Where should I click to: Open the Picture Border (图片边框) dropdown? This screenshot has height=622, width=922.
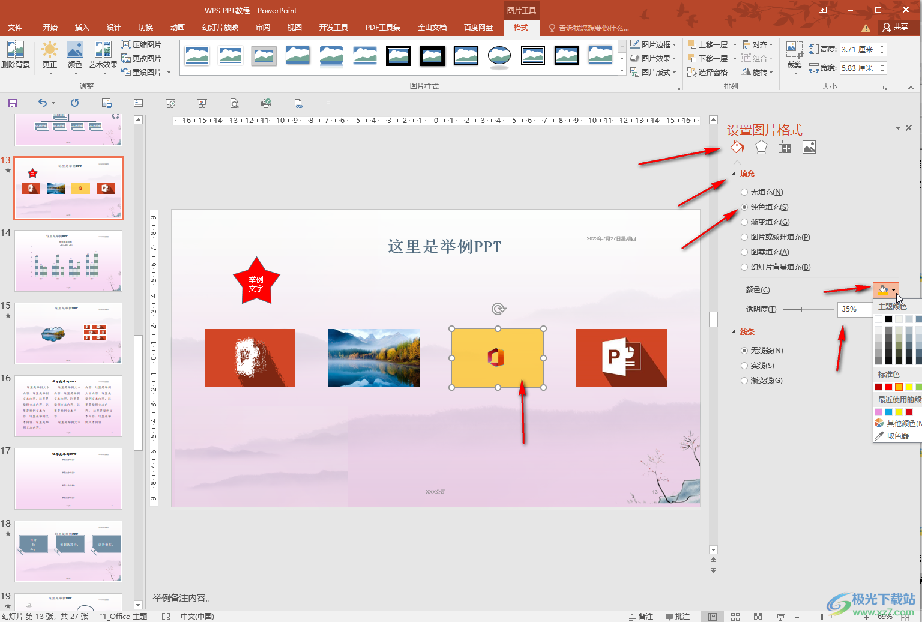(653, 44)
